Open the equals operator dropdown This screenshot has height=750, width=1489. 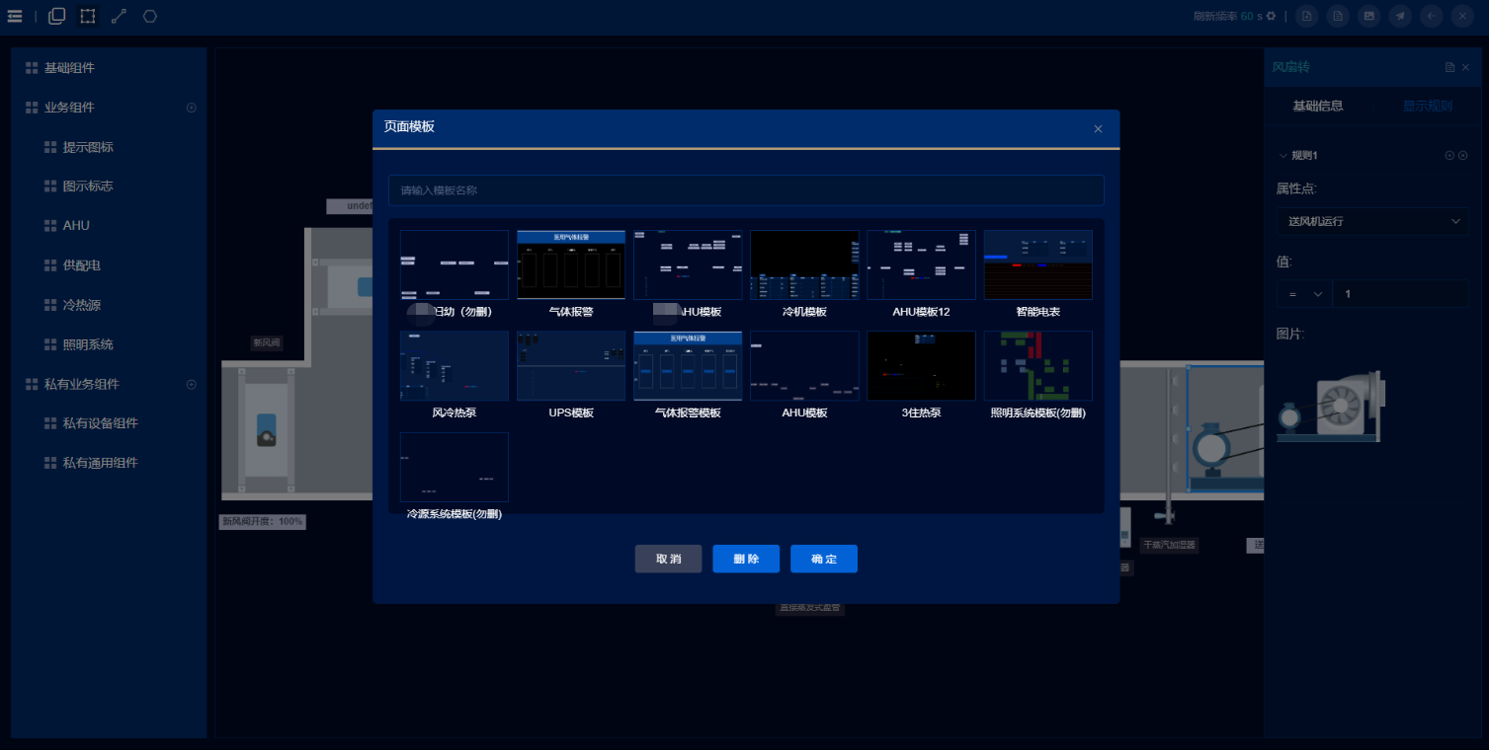1303,294
